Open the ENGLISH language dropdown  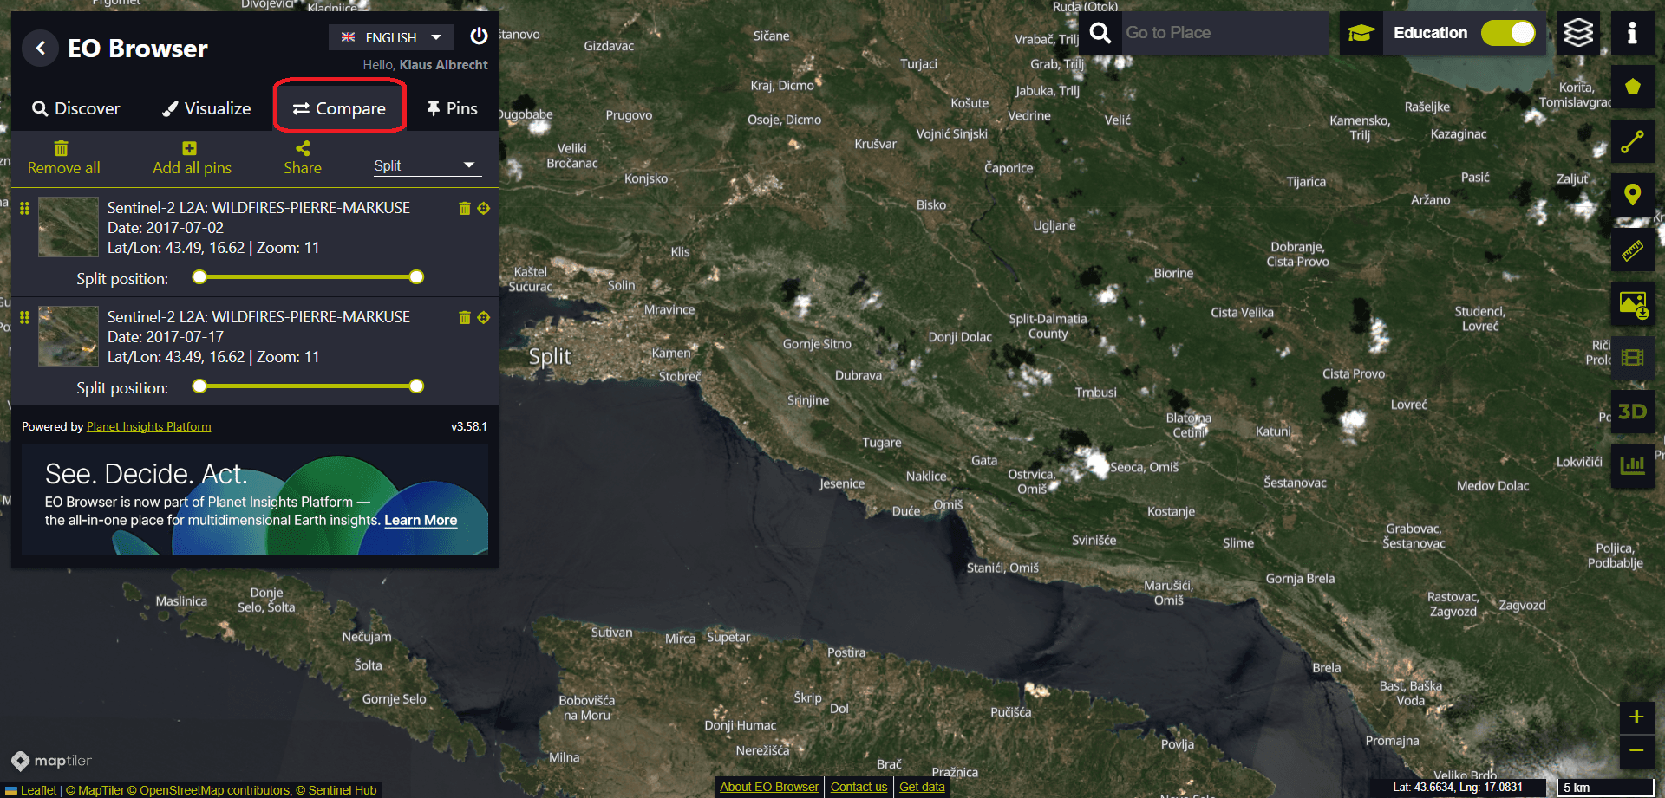tap(391, 37)
